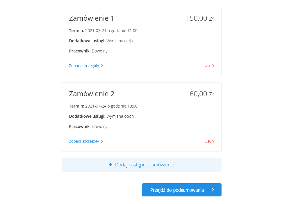Click the "Wymiana oleju" service text
Image resolution: width=282 pixels, height=204 pixels.
pyautogui.click(x=120, y=41)
